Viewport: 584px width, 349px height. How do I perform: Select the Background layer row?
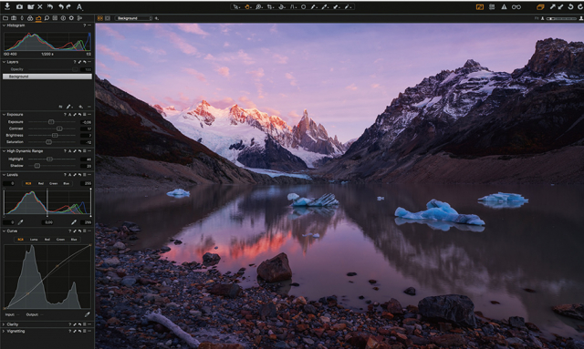[47, 77]
